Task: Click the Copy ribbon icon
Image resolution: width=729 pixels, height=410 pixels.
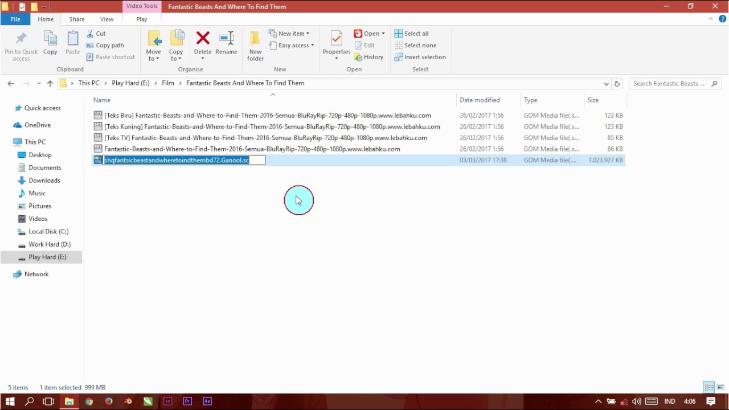Action: coord(50,39)
